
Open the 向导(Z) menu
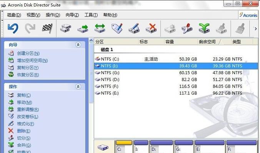[x=72, y=15]
